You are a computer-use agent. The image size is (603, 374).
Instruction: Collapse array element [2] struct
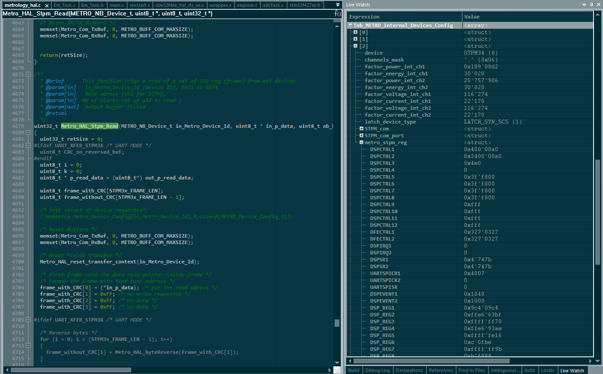point(356,46)
